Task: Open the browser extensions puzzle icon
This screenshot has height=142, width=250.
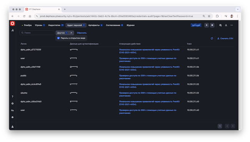Action: tap(217, 16)
